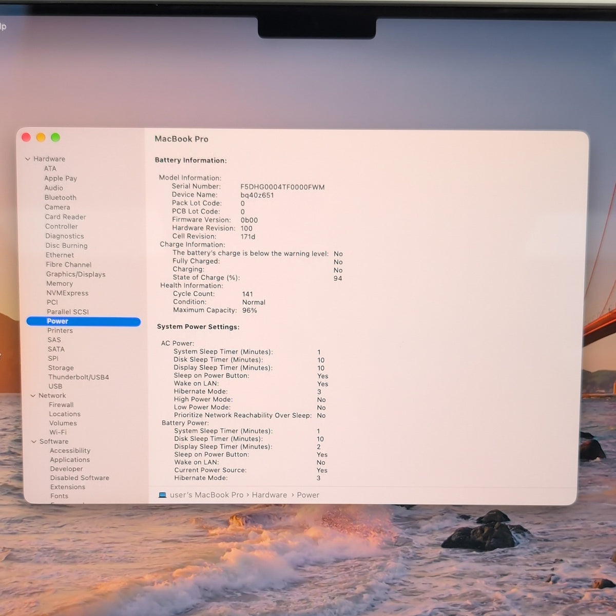Select ATA in the sidebar
This screenshot has height=616, width=616.
[x=50, y=169]
